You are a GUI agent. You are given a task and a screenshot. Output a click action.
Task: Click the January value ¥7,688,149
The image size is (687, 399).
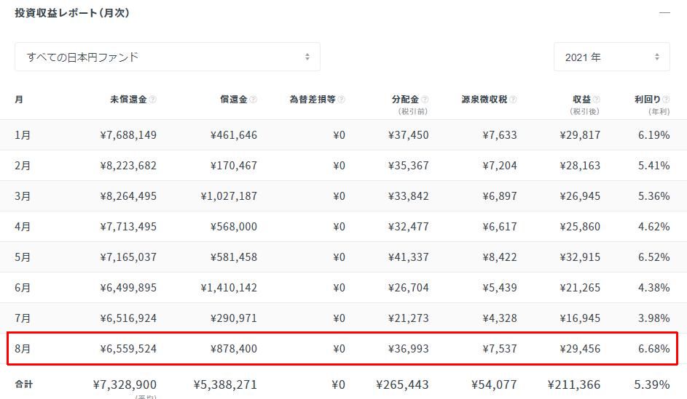(128, 135)
